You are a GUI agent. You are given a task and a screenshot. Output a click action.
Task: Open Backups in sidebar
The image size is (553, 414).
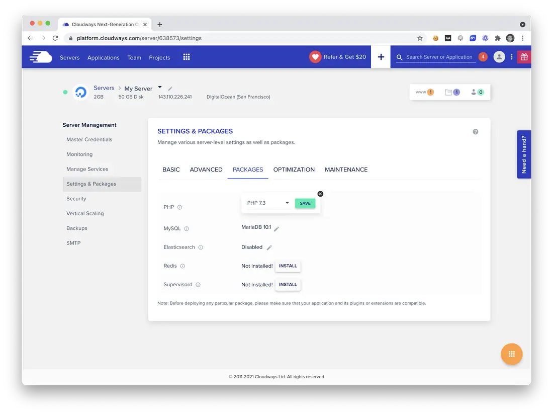click(x=76, y=228)
